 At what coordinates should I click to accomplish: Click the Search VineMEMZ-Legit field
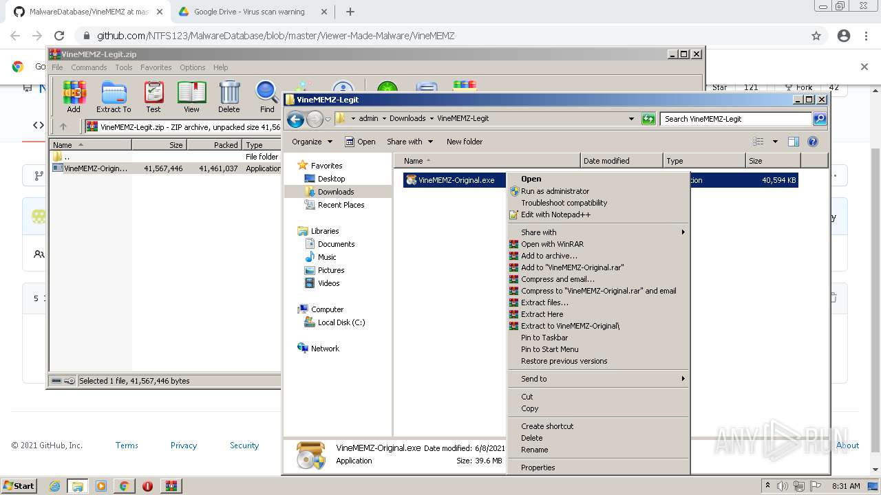(x=736, y=119)
